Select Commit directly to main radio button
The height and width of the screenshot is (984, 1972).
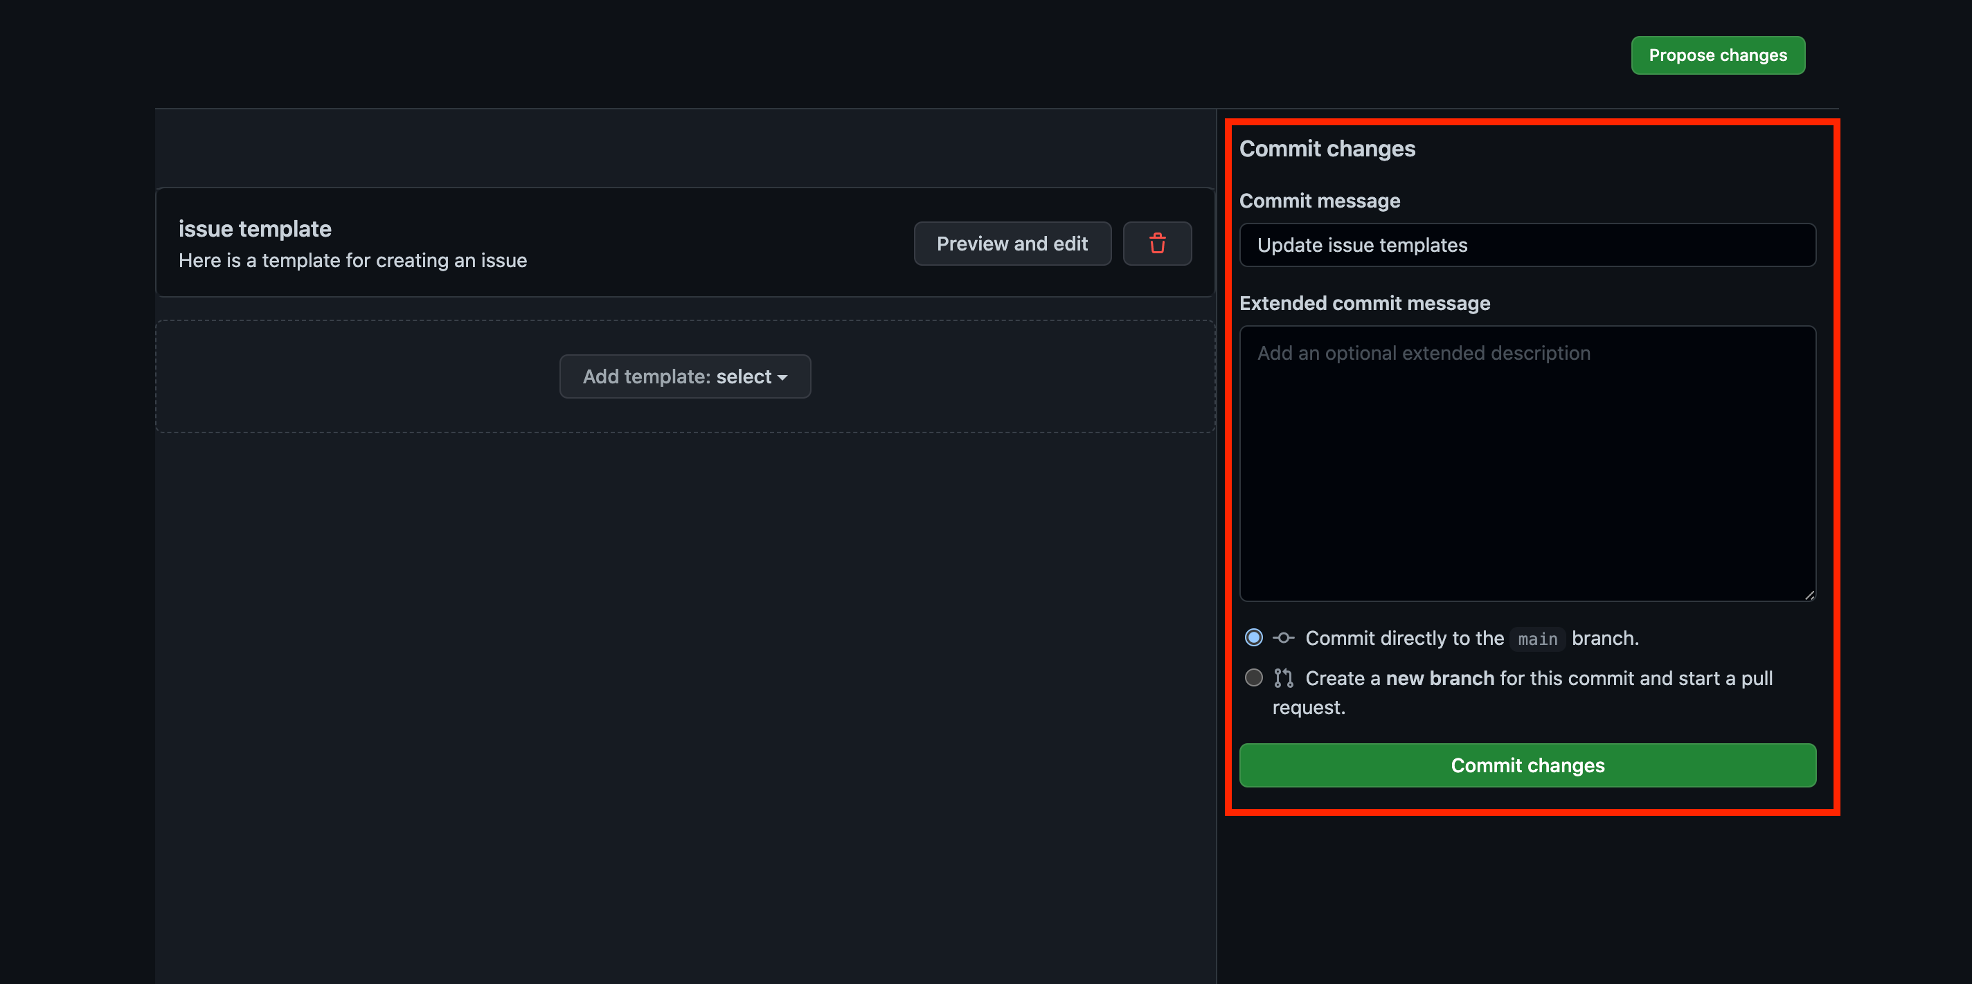tap(1253, 637)
